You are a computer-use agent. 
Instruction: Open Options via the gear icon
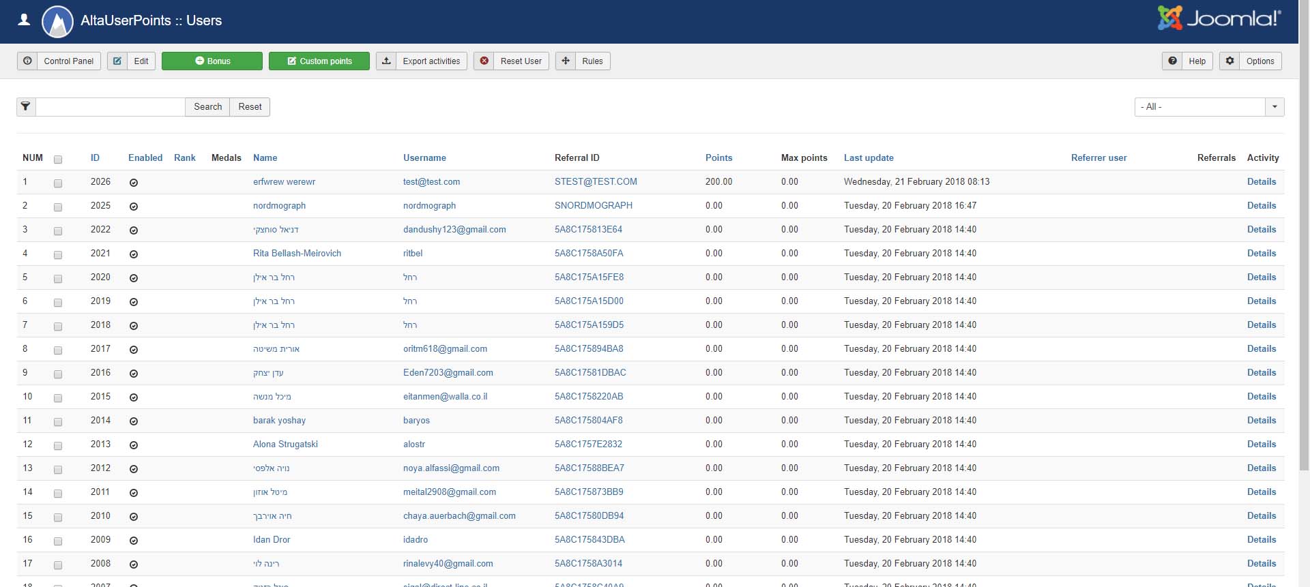click(x=1229, y=61)
